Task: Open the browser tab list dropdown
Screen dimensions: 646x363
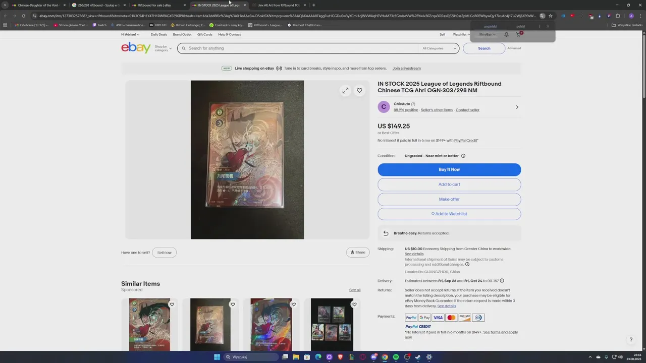Action: tap(5, 5)
